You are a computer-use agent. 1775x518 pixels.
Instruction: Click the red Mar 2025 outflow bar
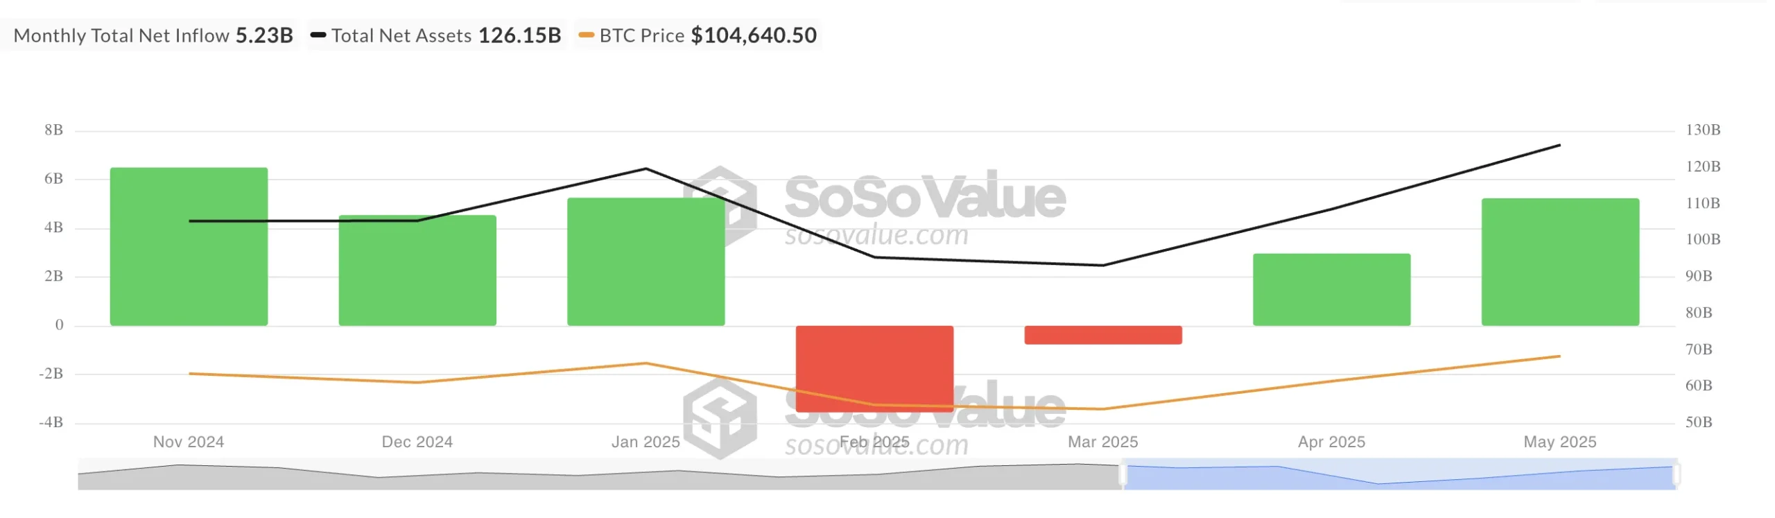[1102, 335]
